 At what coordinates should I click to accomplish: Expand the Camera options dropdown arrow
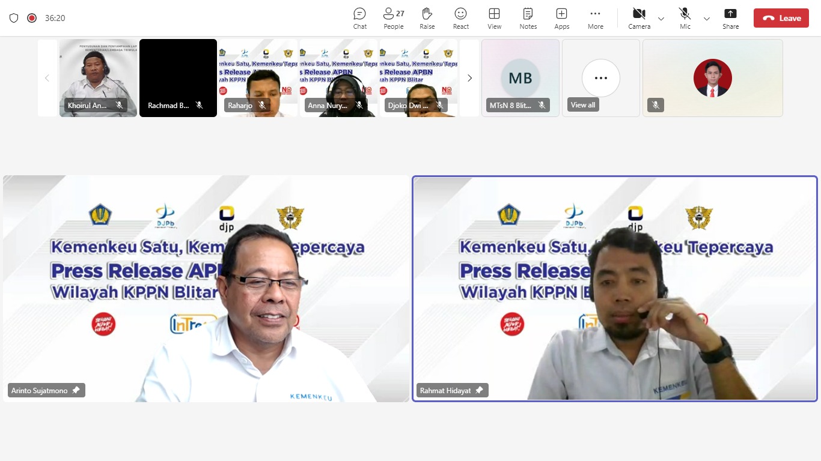[661, 19]
